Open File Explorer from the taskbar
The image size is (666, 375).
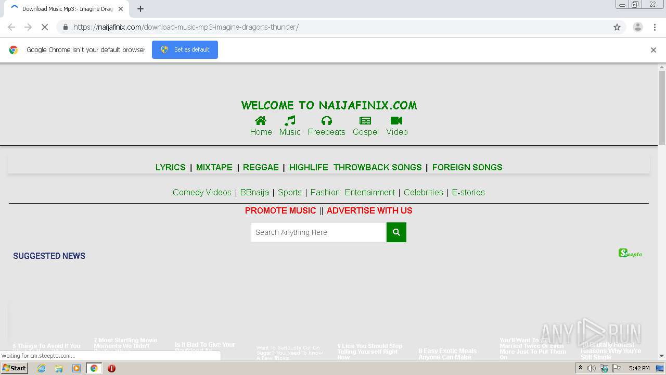coord(59,368)
